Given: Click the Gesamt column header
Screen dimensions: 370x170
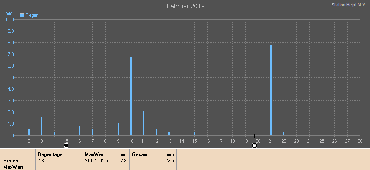Looking at the screenshot, I should (x=141, y=155).
